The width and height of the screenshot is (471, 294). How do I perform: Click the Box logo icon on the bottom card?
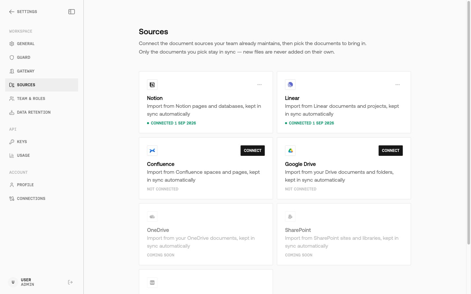[152, 283]
